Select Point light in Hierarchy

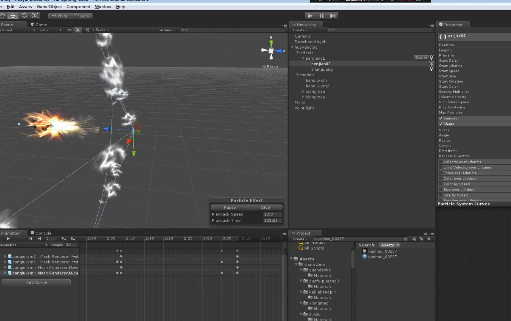tap(304, 108)
